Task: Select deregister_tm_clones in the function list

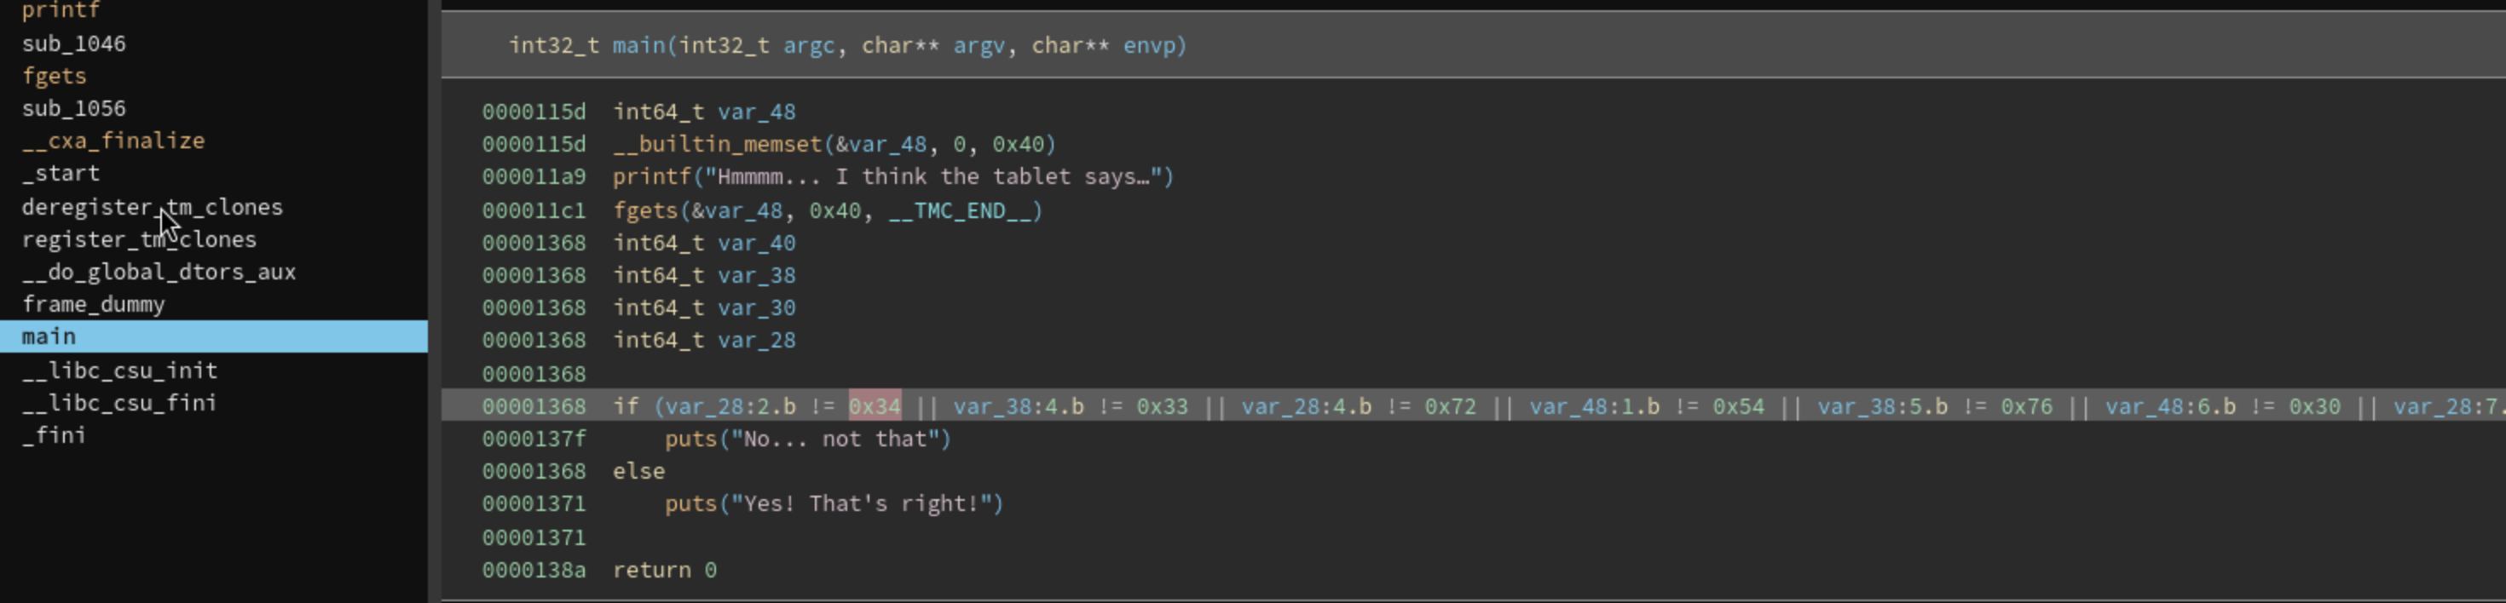Action: [152, 207]
